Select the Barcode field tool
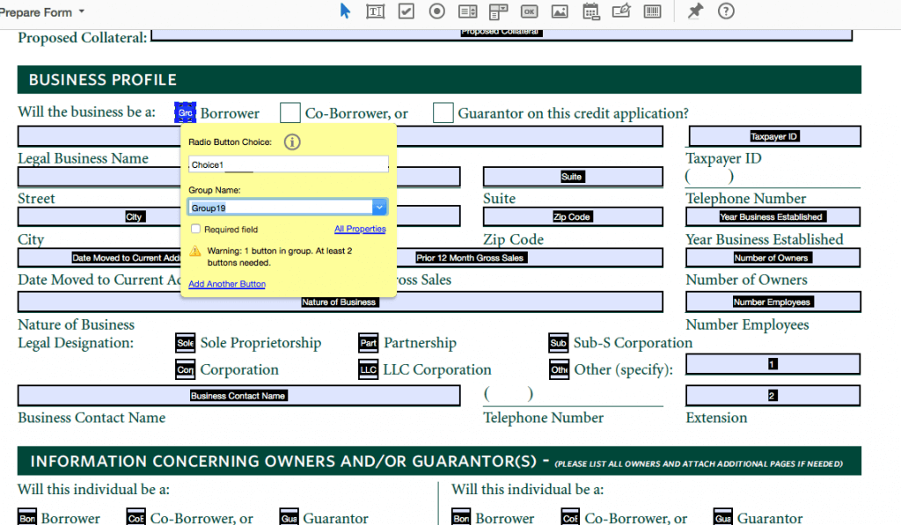Screen dimensions: 901x525 (x=650, y=11)
